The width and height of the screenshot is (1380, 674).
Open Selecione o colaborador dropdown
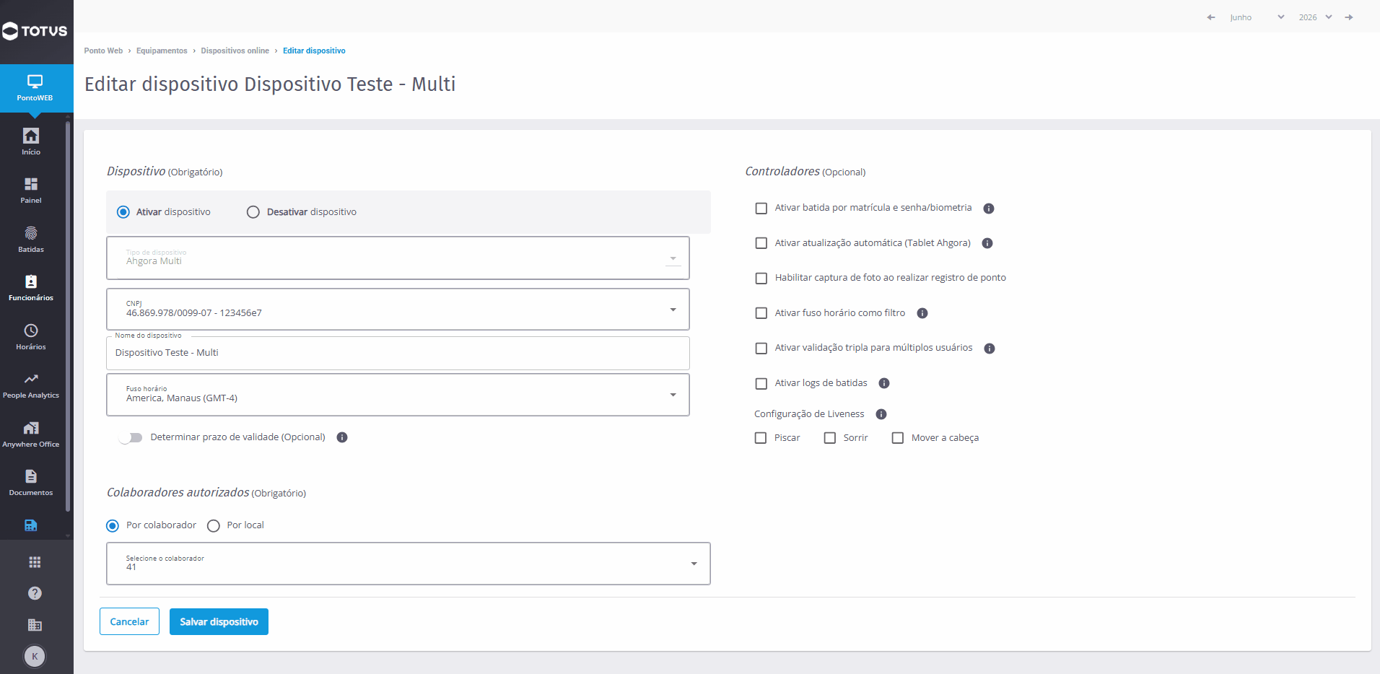click(409, 564)
